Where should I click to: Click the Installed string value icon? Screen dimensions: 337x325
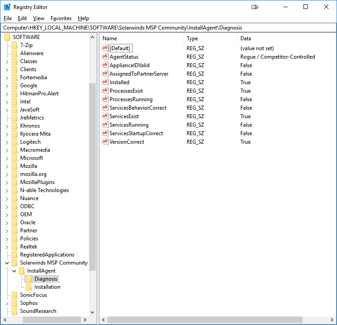[105, 82]
